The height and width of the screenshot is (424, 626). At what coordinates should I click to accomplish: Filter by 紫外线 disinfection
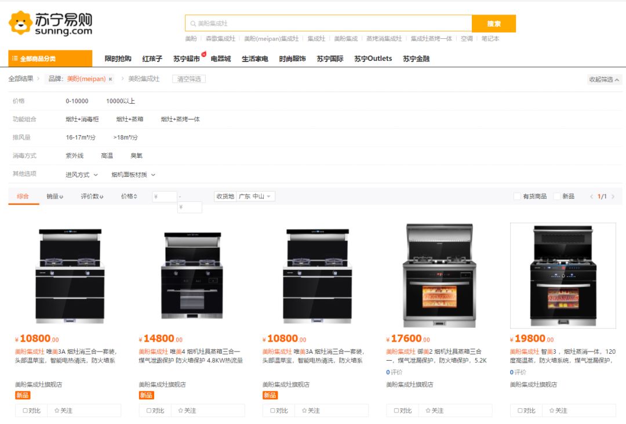pyautogui.click(x=75, y=155)
